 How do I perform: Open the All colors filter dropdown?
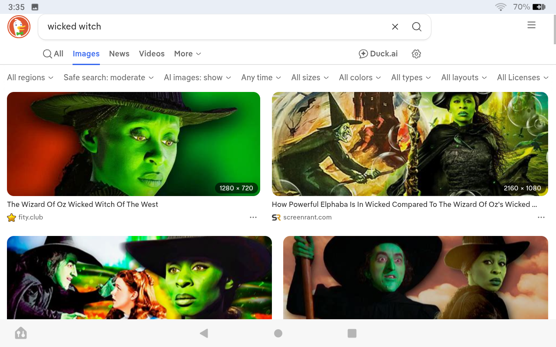360,78
